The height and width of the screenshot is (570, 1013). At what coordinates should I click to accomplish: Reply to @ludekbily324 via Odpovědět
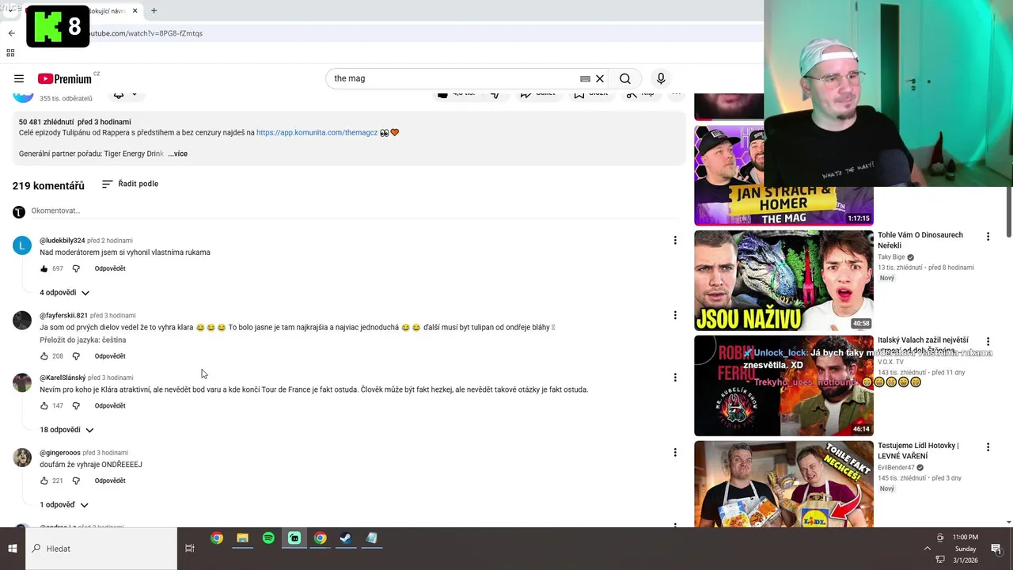[110, 268]
